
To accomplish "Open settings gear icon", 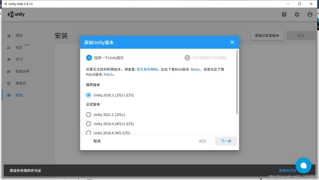I will pos(297,15).
